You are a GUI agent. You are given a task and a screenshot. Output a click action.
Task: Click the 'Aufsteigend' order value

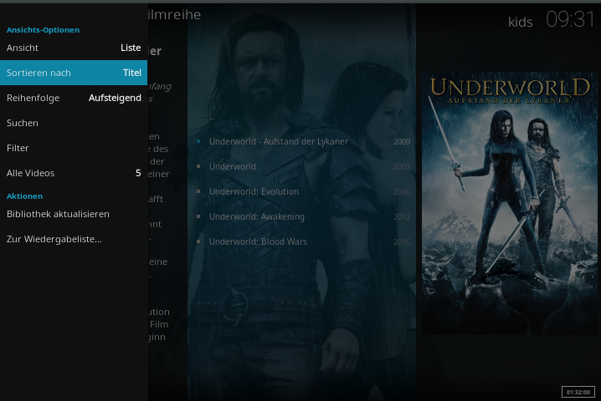[x=115, y=98]
